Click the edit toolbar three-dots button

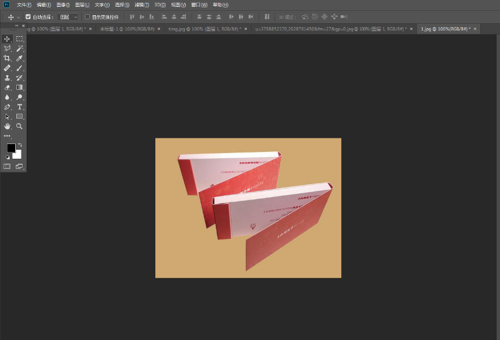pos(7,136)
